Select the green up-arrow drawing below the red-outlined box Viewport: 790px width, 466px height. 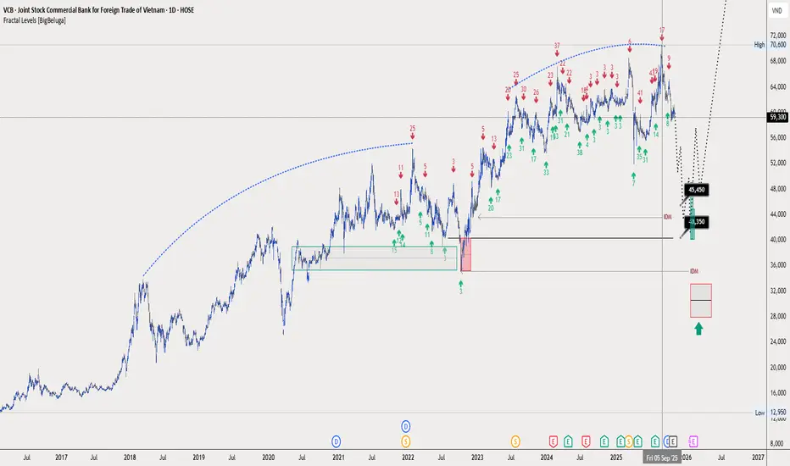(698, 329)
